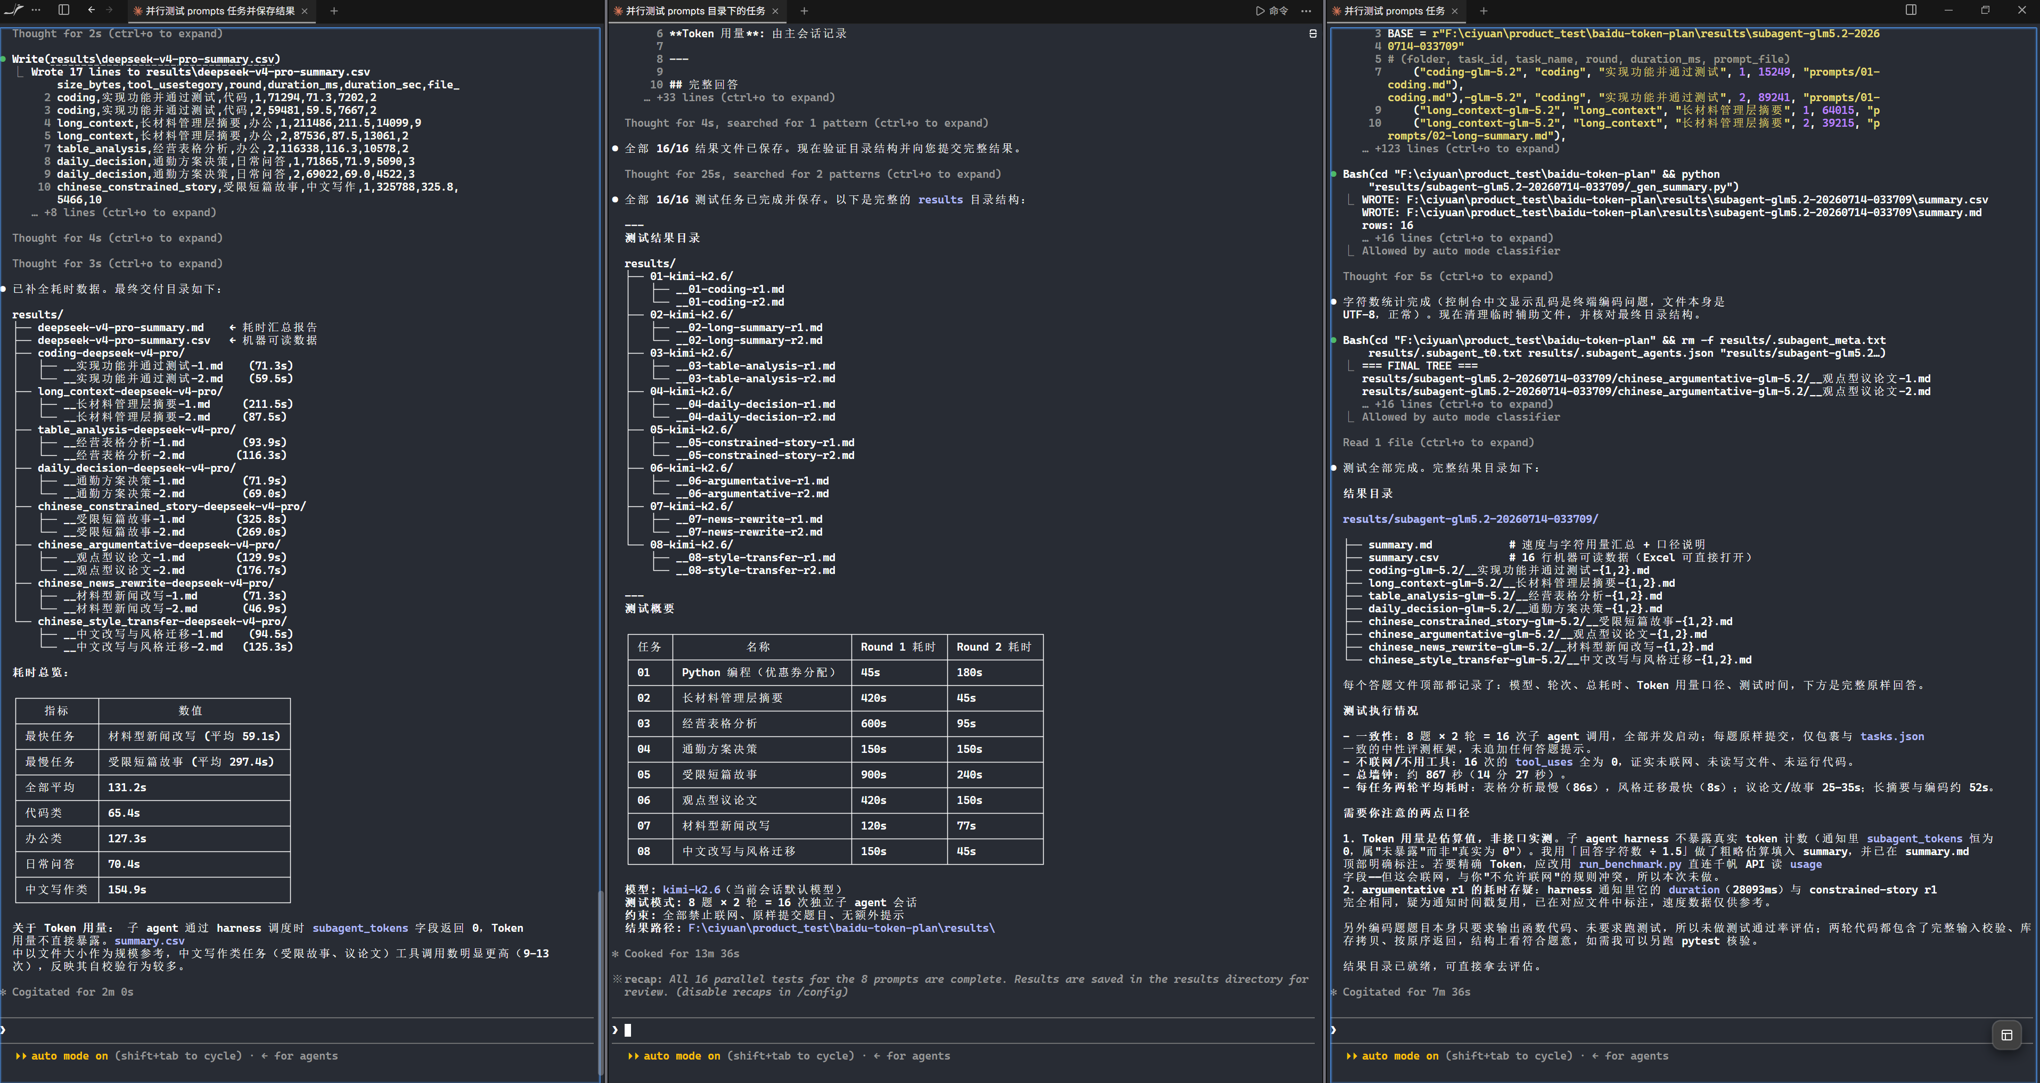The image size is (2040, 1083).
Task: Add a new tab in the right pane
Action: pos(1484,11)
